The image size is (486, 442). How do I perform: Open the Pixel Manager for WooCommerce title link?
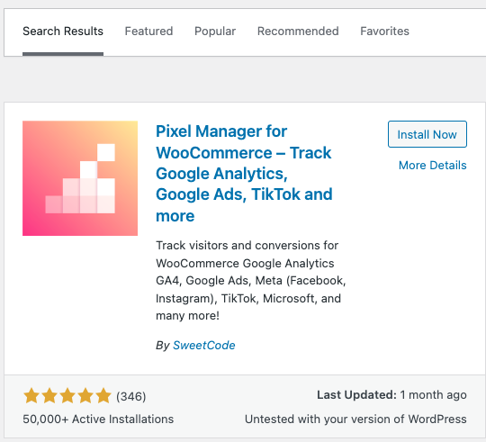click(244, 173)
